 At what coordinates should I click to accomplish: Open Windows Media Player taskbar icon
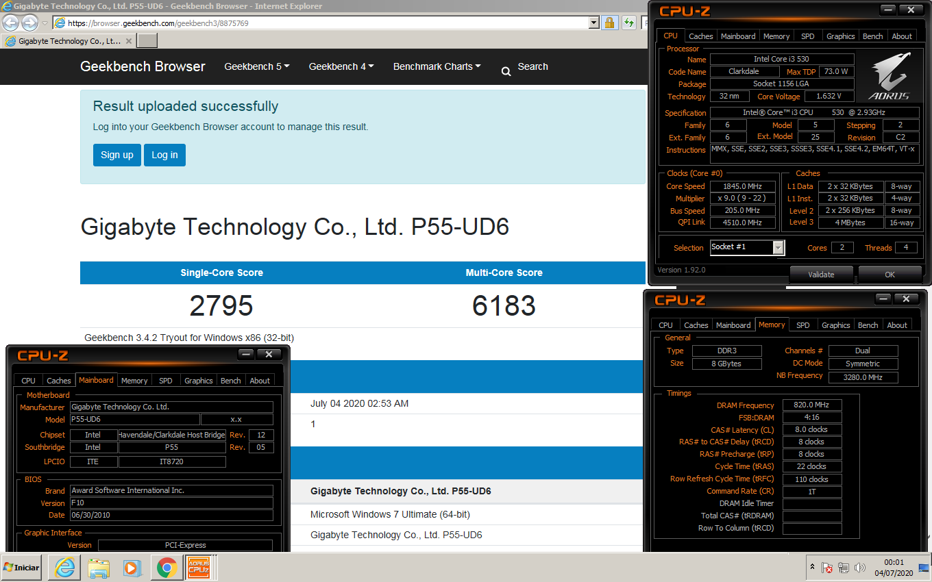(x=132, y=568)
